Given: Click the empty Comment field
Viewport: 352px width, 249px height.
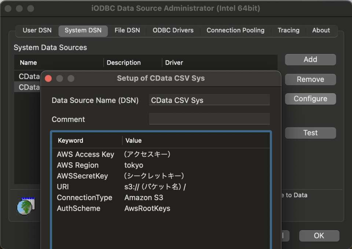Looking at the screenshot, I should [x=209, y=119].
